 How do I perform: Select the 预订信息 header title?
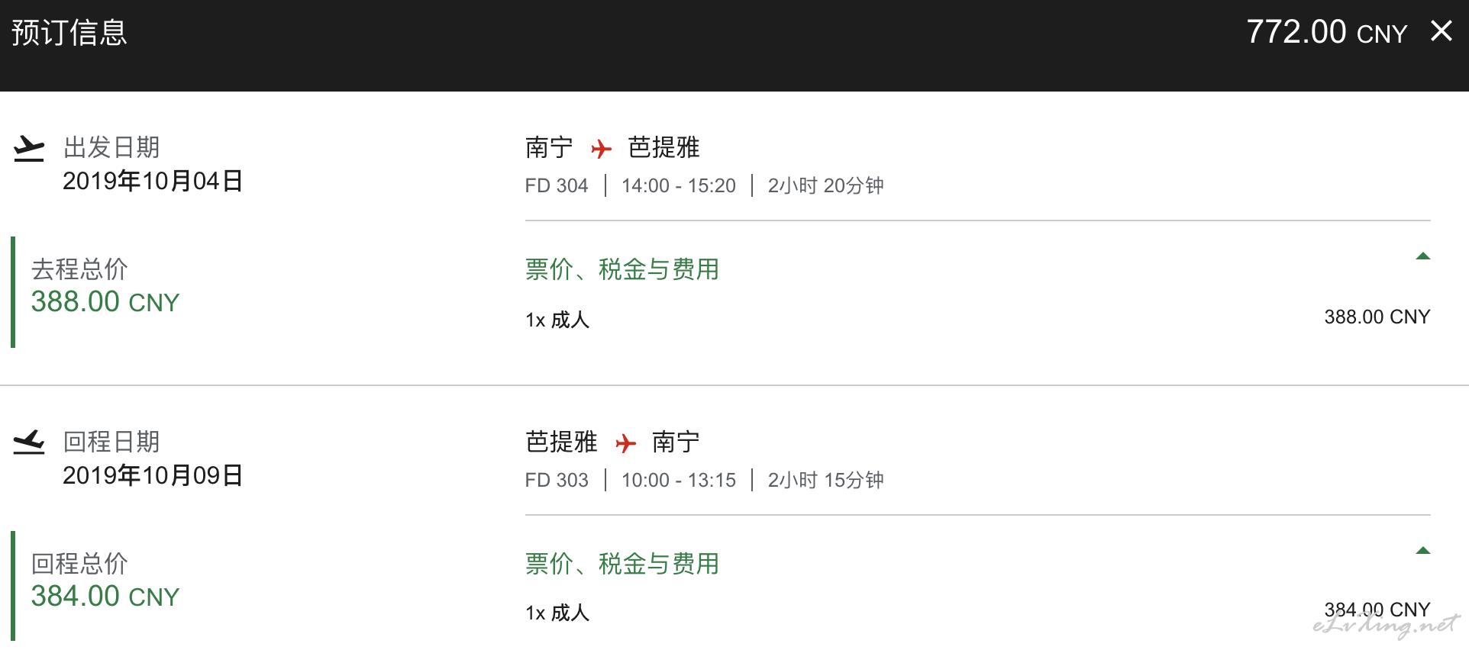tap(69, 33)
